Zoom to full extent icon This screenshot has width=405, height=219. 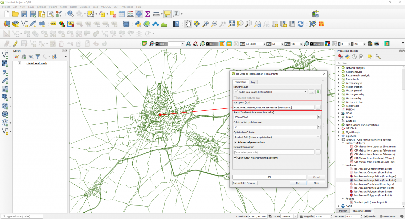pos(232,24)
